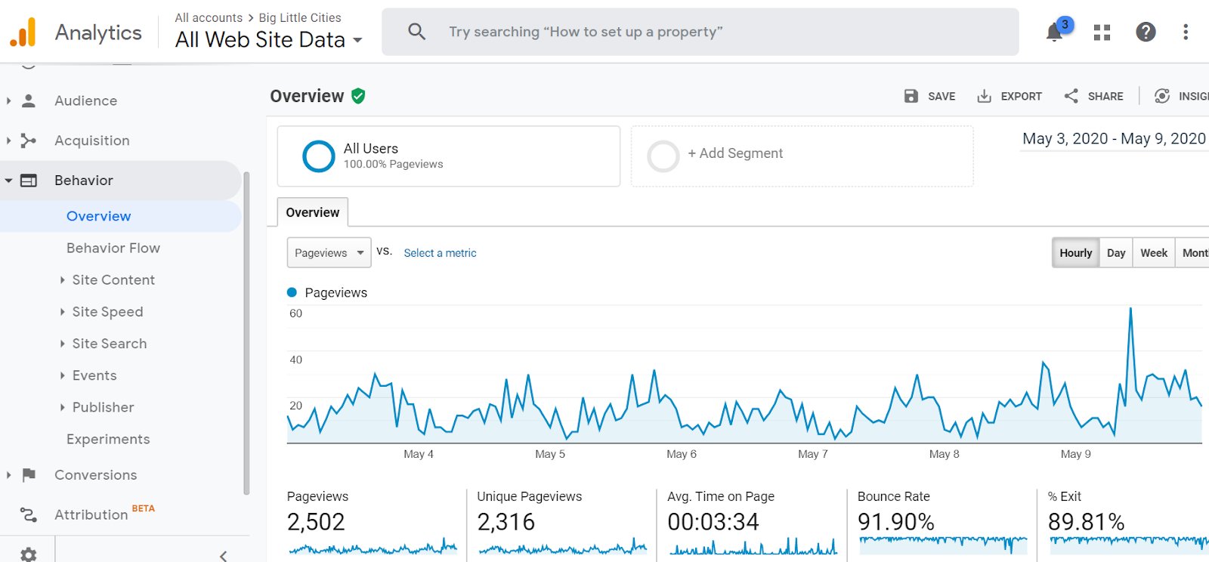Click + Add Segment

point(735,153)
